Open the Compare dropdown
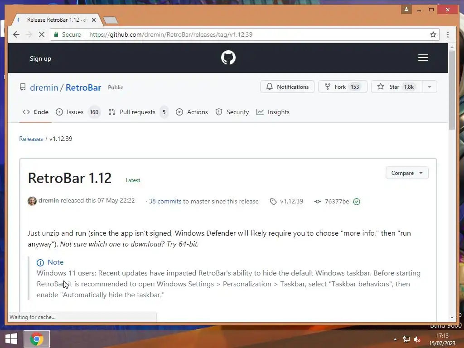 coord(407,173)
